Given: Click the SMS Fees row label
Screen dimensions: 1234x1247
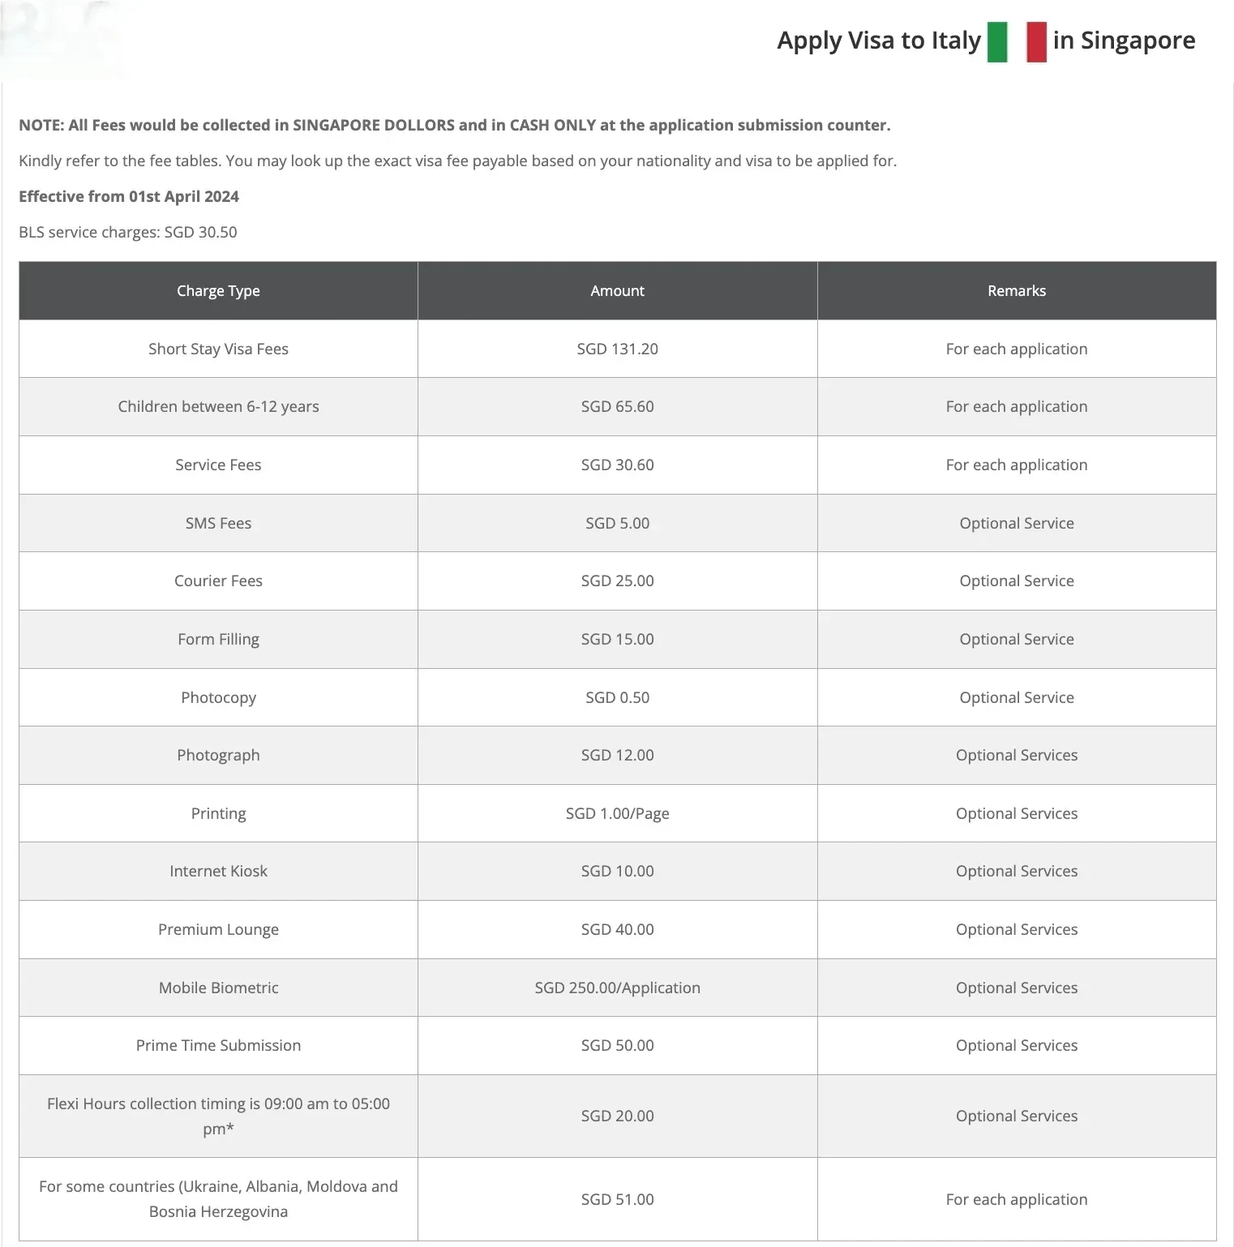Looking at the screenshot, I should tap(218, 524).
